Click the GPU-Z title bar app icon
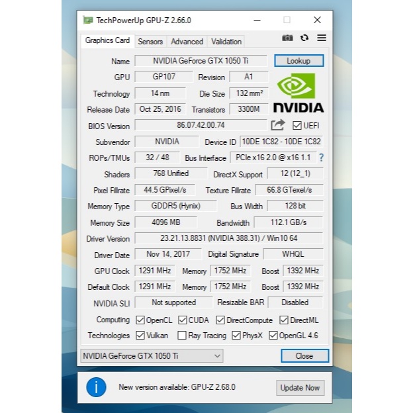The width and height of the screenshot is (413, 413). click(x=88, y=20)
